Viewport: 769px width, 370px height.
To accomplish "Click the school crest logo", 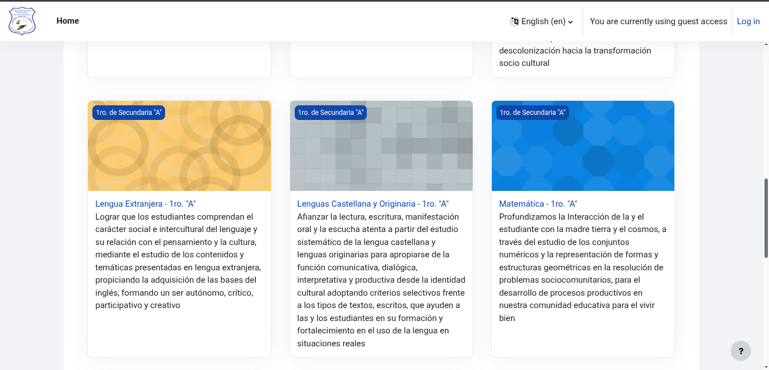I will 21,21.
